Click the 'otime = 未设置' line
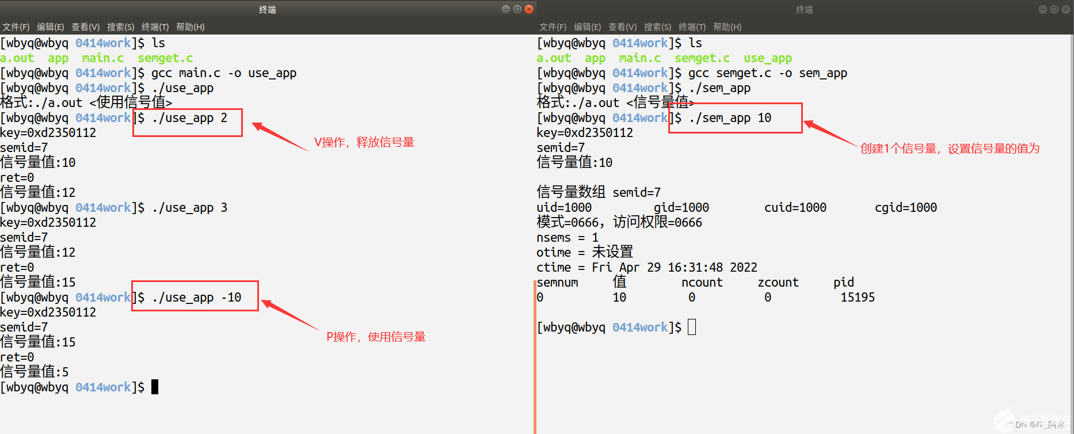The image size is (1074, 434). click(585, 252)
